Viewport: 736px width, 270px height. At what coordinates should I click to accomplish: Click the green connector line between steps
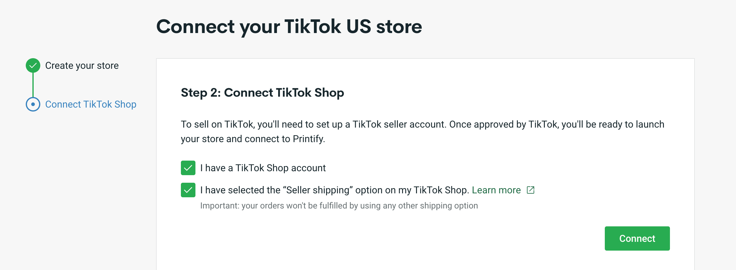pos(33,85)
